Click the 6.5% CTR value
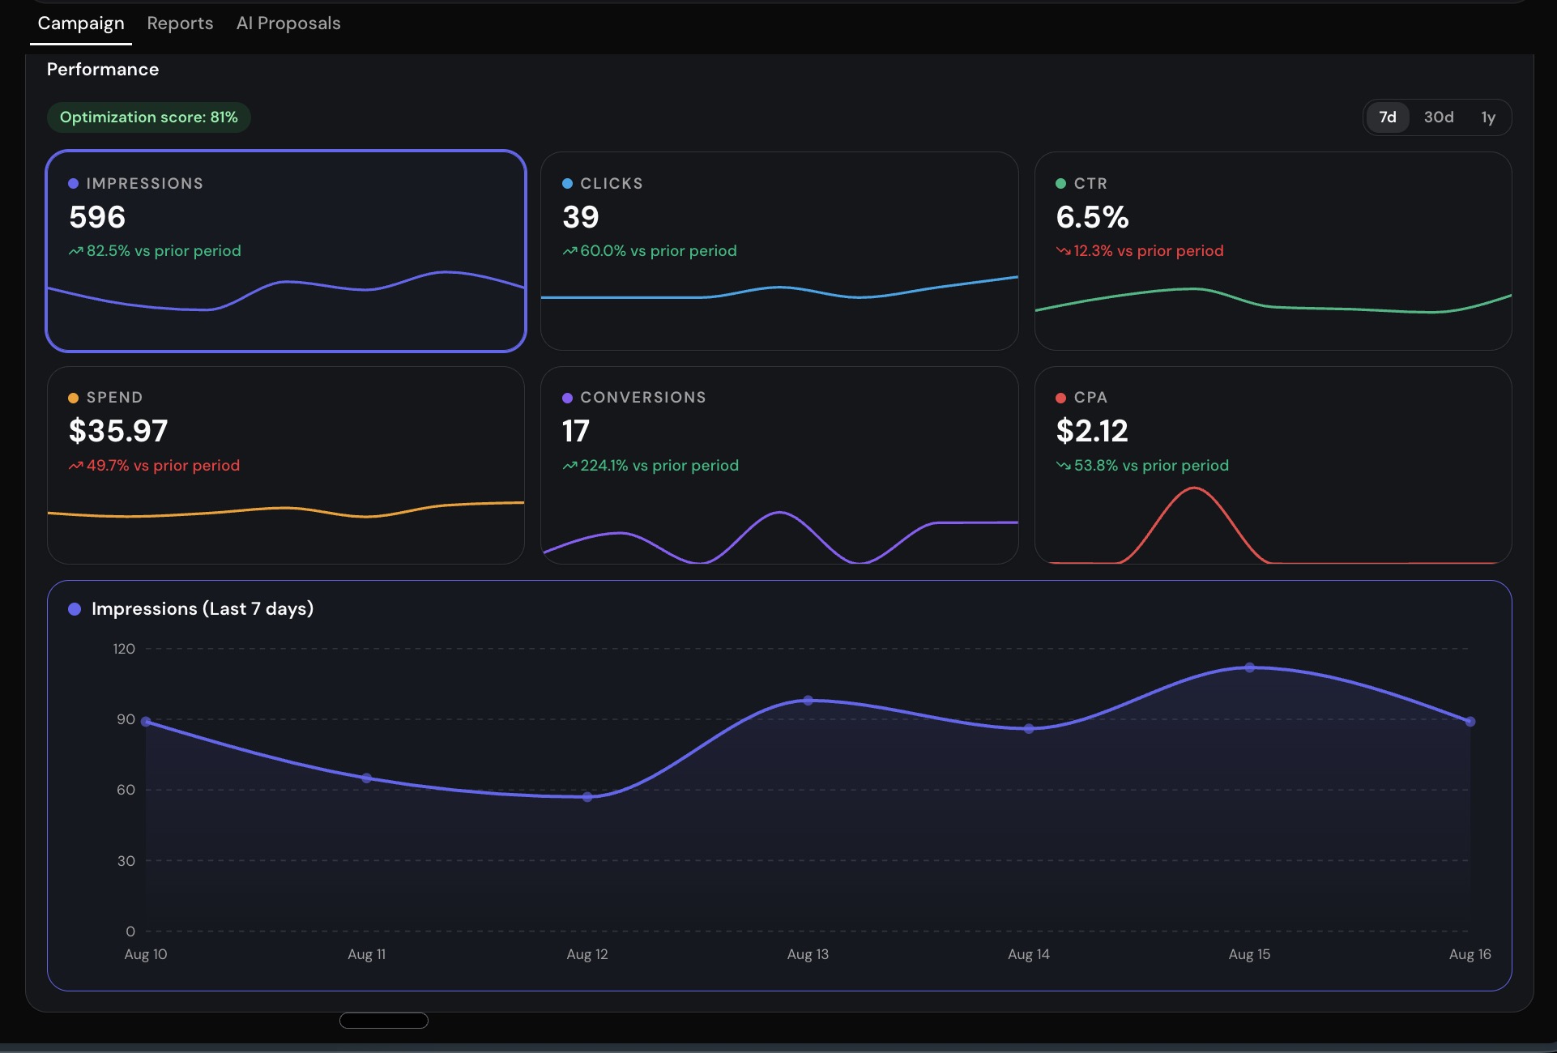This screenshot has width=1557, height=1053. point(1092,217)
